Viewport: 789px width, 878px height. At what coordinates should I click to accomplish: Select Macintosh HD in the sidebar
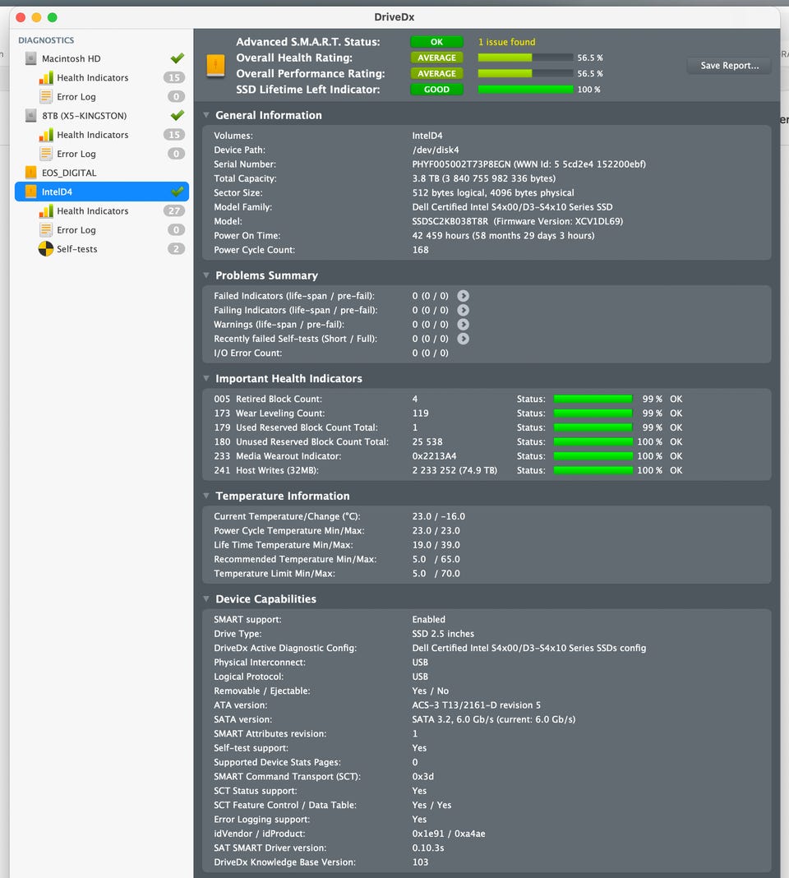101,59
